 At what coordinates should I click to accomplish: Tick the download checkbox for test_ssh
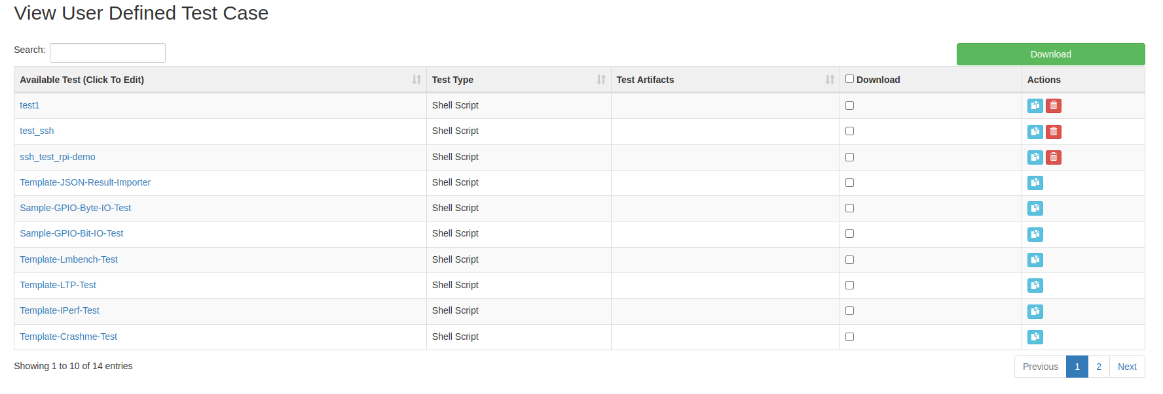pyautogui.click(x=849, y=131)
